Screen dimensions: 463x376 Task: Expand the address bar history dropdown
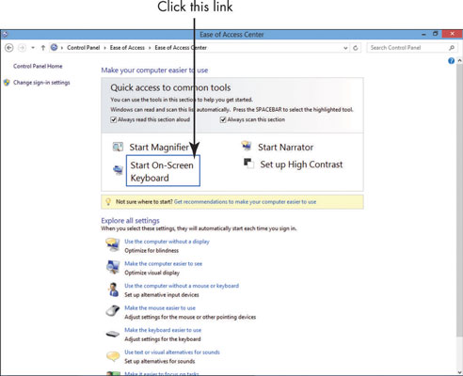click(x=345, y=48)
